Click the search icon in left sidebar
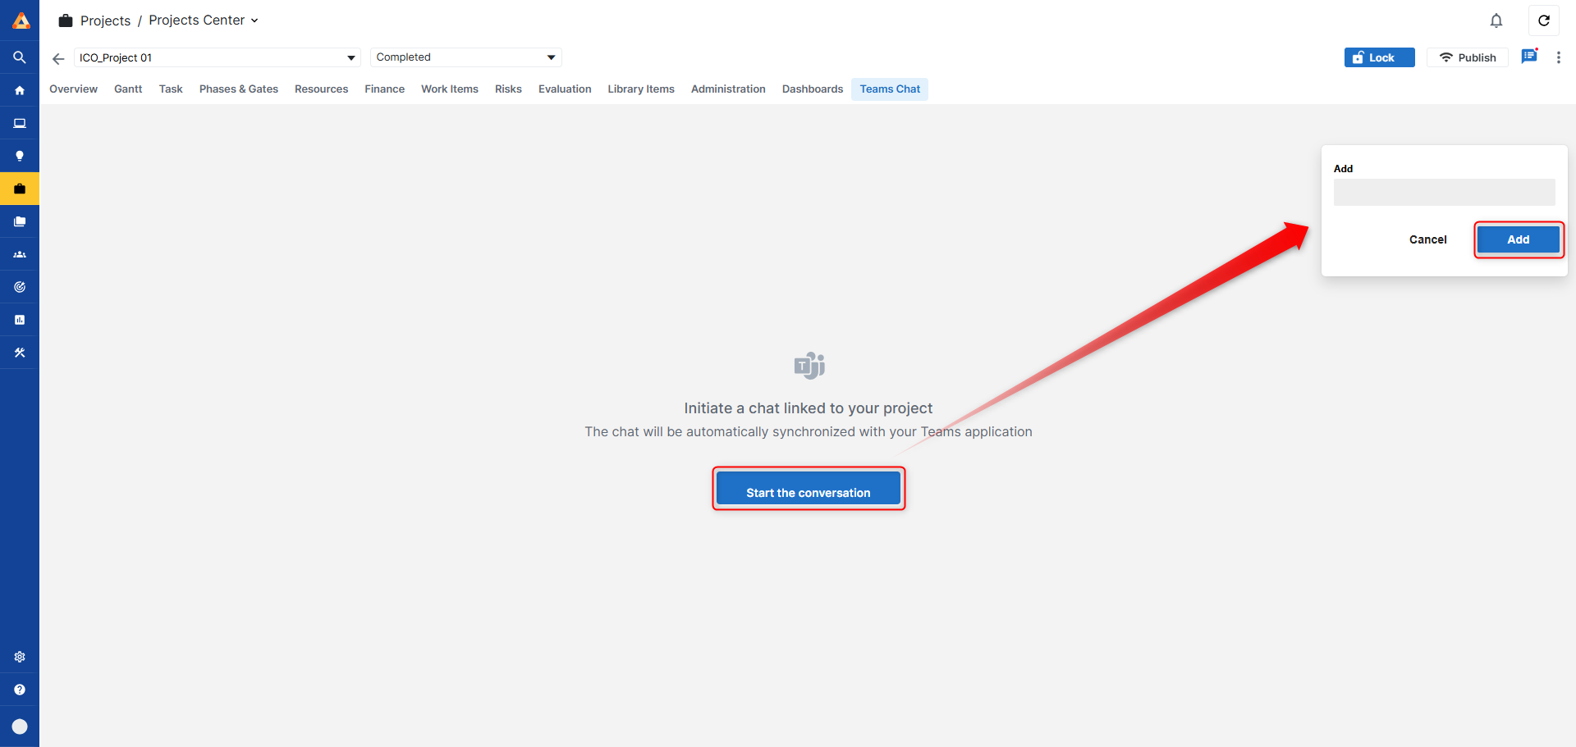The image size is (1576, 747). pos(20,57)
